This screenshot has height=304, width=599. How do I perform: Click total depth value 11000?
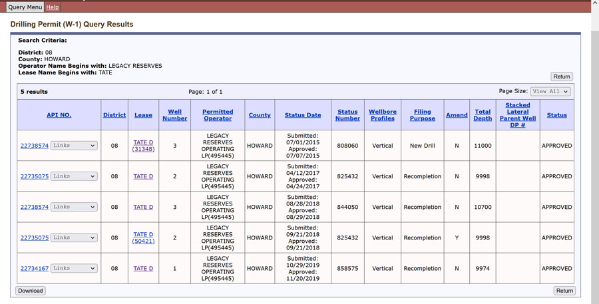[x=483, y=146]
